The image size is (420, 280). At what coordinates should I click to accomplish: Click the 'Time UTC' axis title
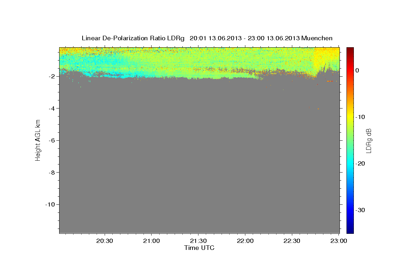click(x=199, y=248)
